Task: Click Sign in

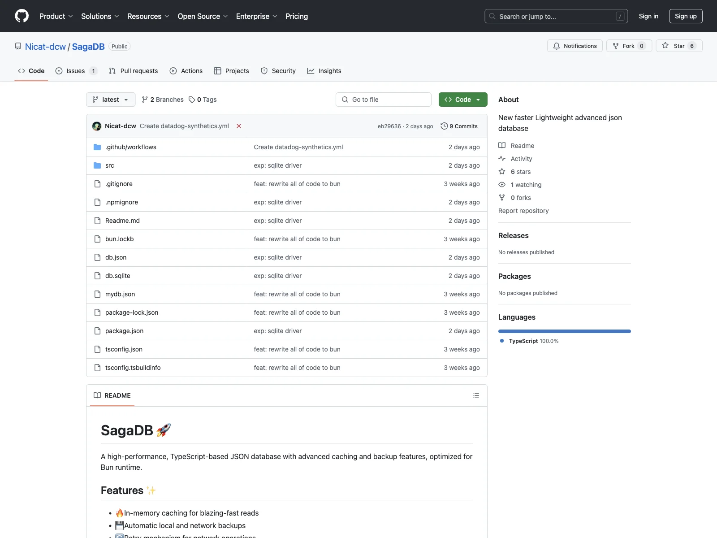Action: coord(648,16)
